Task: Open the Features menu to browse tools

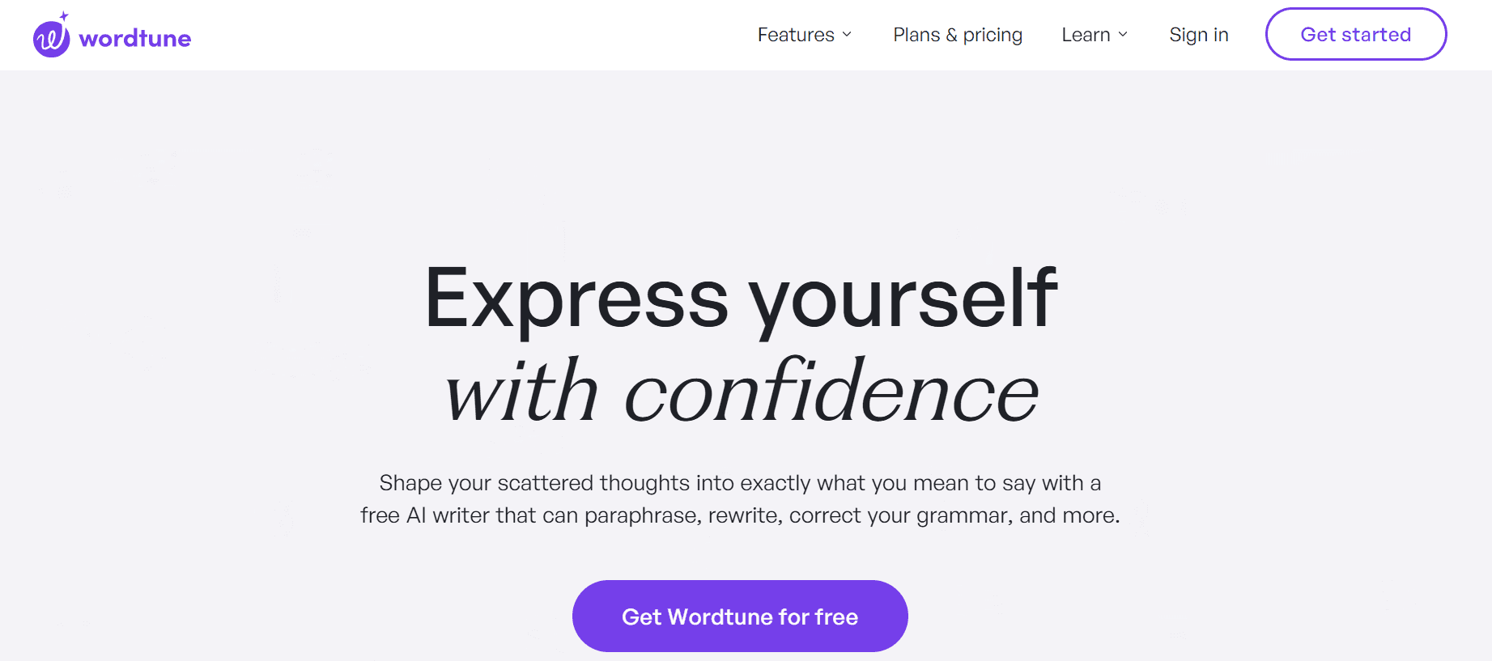Action: pyautogui.click(x=797, y=35)
